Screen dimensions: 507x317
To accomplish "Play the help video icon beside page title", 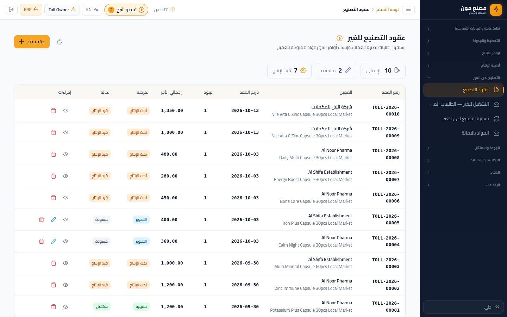I will coord(339,38).
